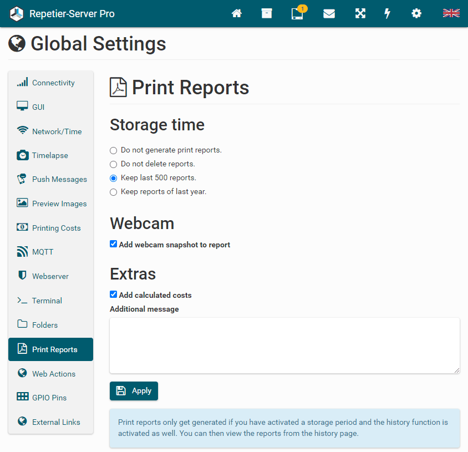
Task: Click inside the Additional message text area
Action: point(284,346)
